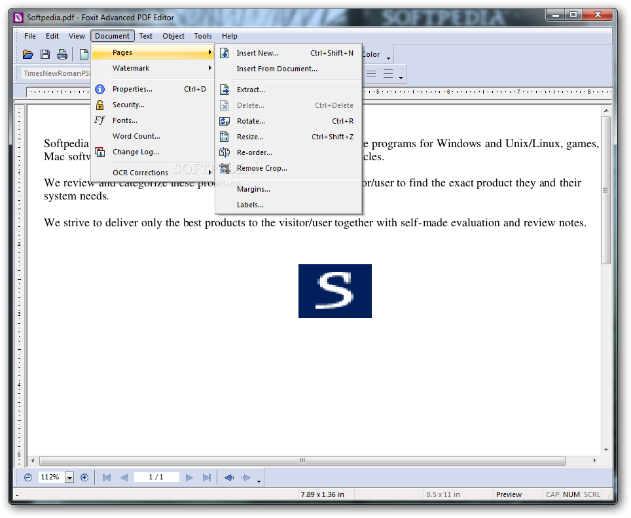Zoom in with the plus icon

(x=84, y=477)
